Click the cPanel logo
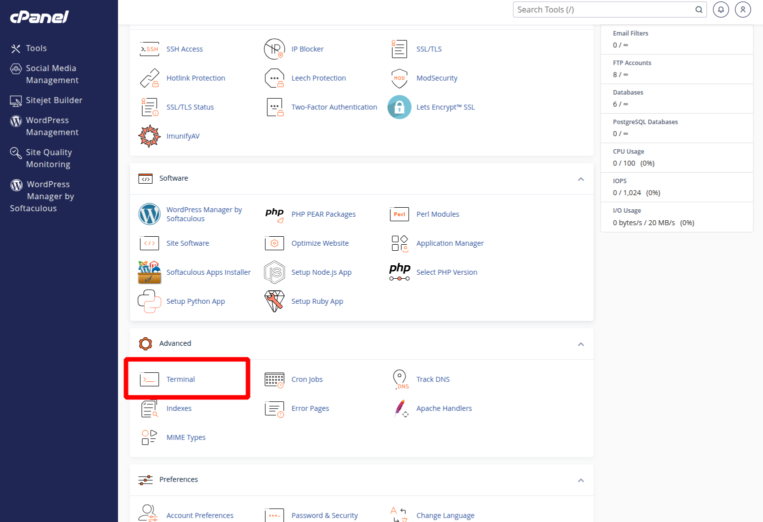 pyautogui.click(x=39, y=17)
